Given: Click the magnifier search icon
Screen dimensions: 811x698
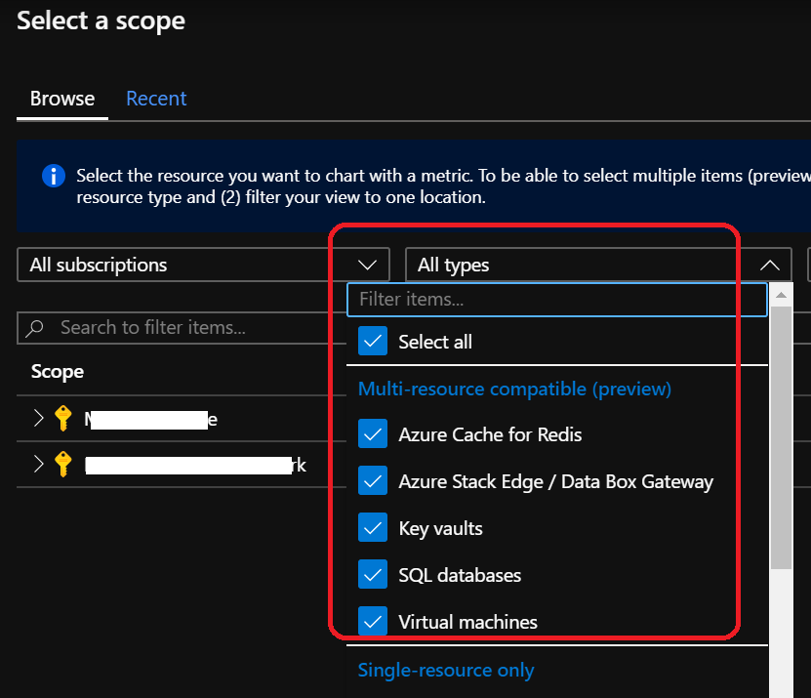Looking at the screenshot, I should (x=36, y=328).
